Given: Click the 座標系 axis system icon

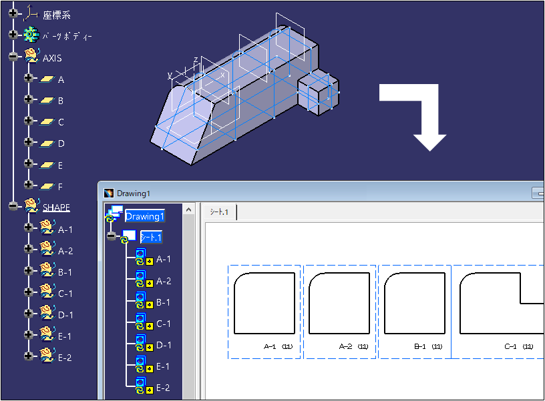Looking at the screenshot, I should point(31,13).
